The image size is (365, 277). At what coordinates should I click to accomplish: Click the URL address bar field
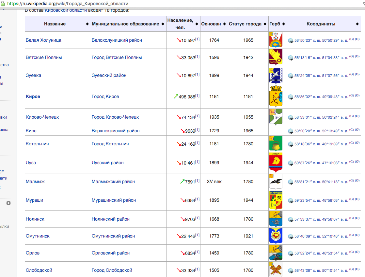click(x=163, y=4)
